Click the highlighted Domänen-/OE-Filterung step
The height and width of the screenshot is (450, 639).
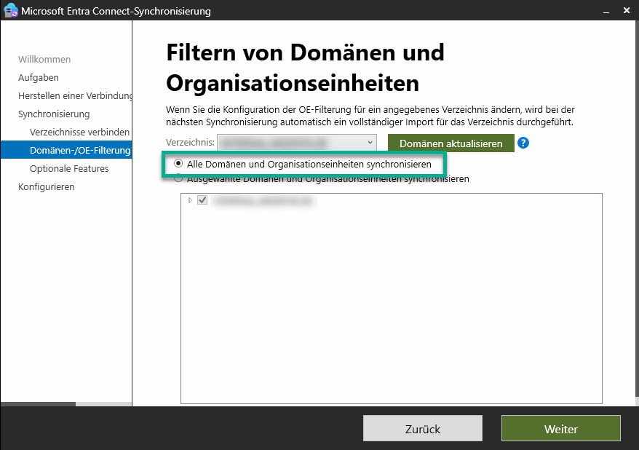[x=79, y=150]
